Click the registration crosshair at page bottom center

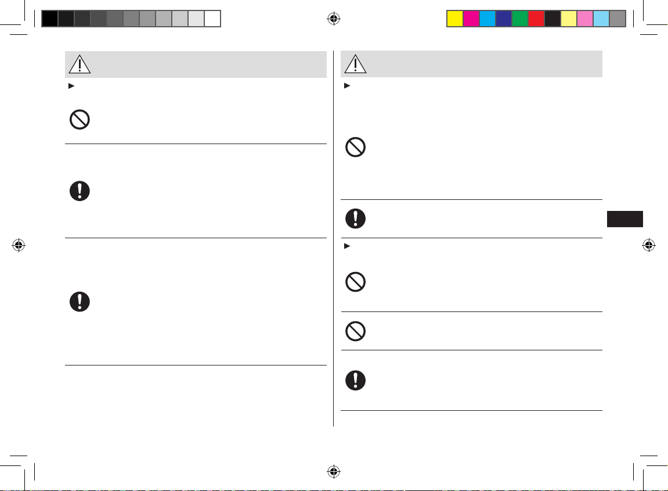[334, 471]
